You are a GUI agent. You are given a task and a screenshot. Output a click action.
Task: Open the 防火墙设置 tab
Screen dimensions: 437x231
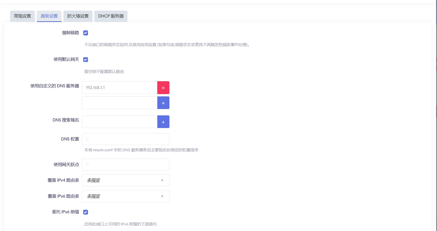[x=78, y=16]
